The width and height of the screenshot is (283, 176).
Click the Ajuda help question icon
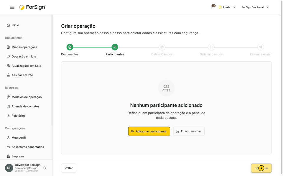tap(220, 7)
